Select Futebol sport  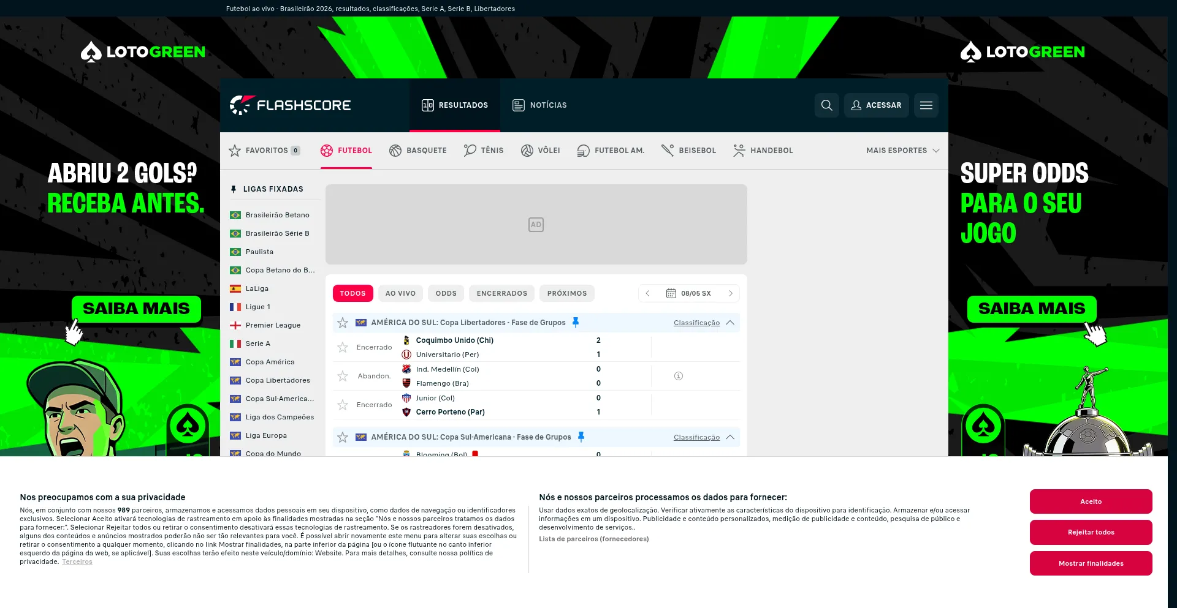coord(346,151)
